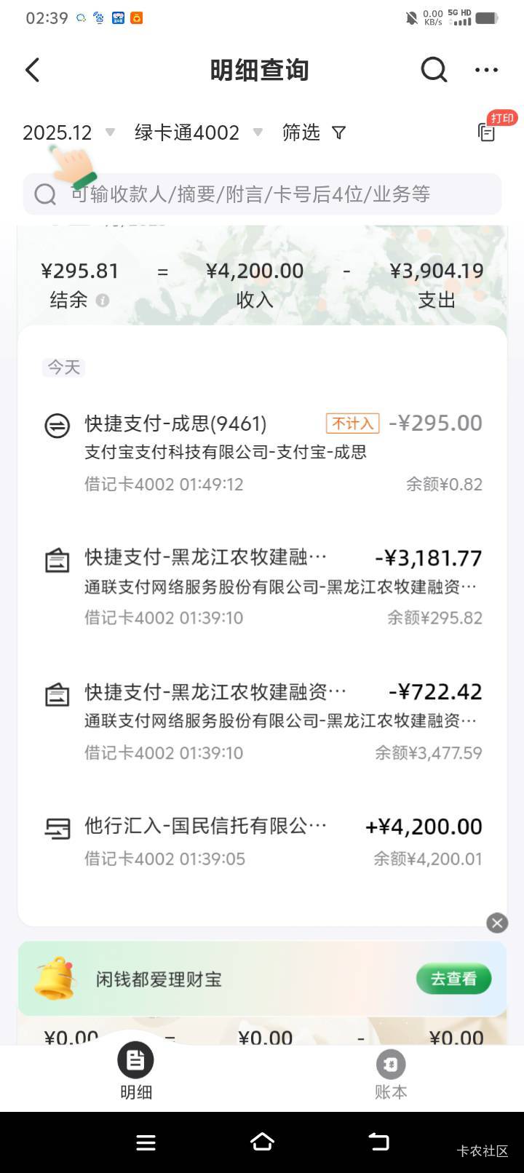
Task: Open the -¥3,181.77 transaction entry
Action: click(x=262, y=586)
